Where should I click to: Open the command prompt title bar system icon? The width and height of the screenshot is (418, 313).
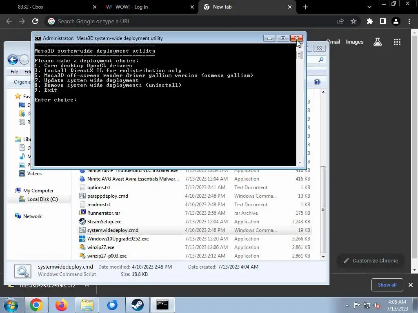tap(38, 38)
